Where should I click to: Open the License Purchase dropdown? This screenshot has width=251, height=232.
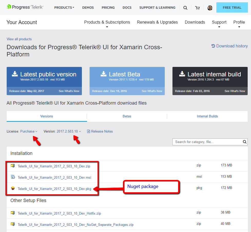click(x=29, y=132)
